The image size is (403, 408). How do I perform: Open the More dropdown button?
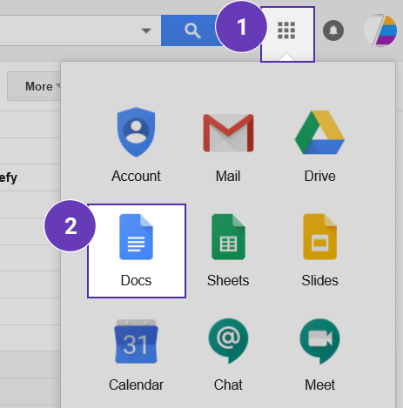[x=34, y=86]
